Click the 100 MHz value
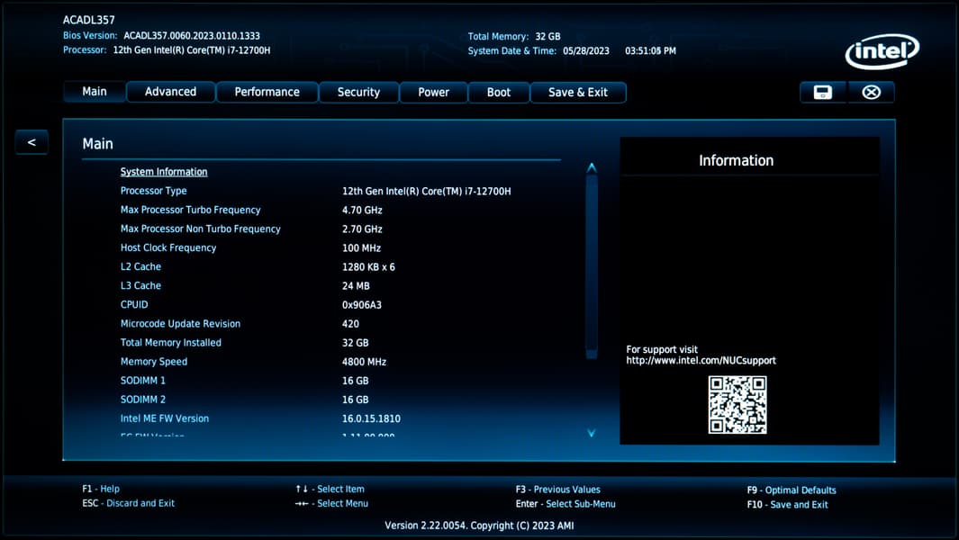Image resolution: width=959 pixels, height=540 pixels. [x=361, y=248]
